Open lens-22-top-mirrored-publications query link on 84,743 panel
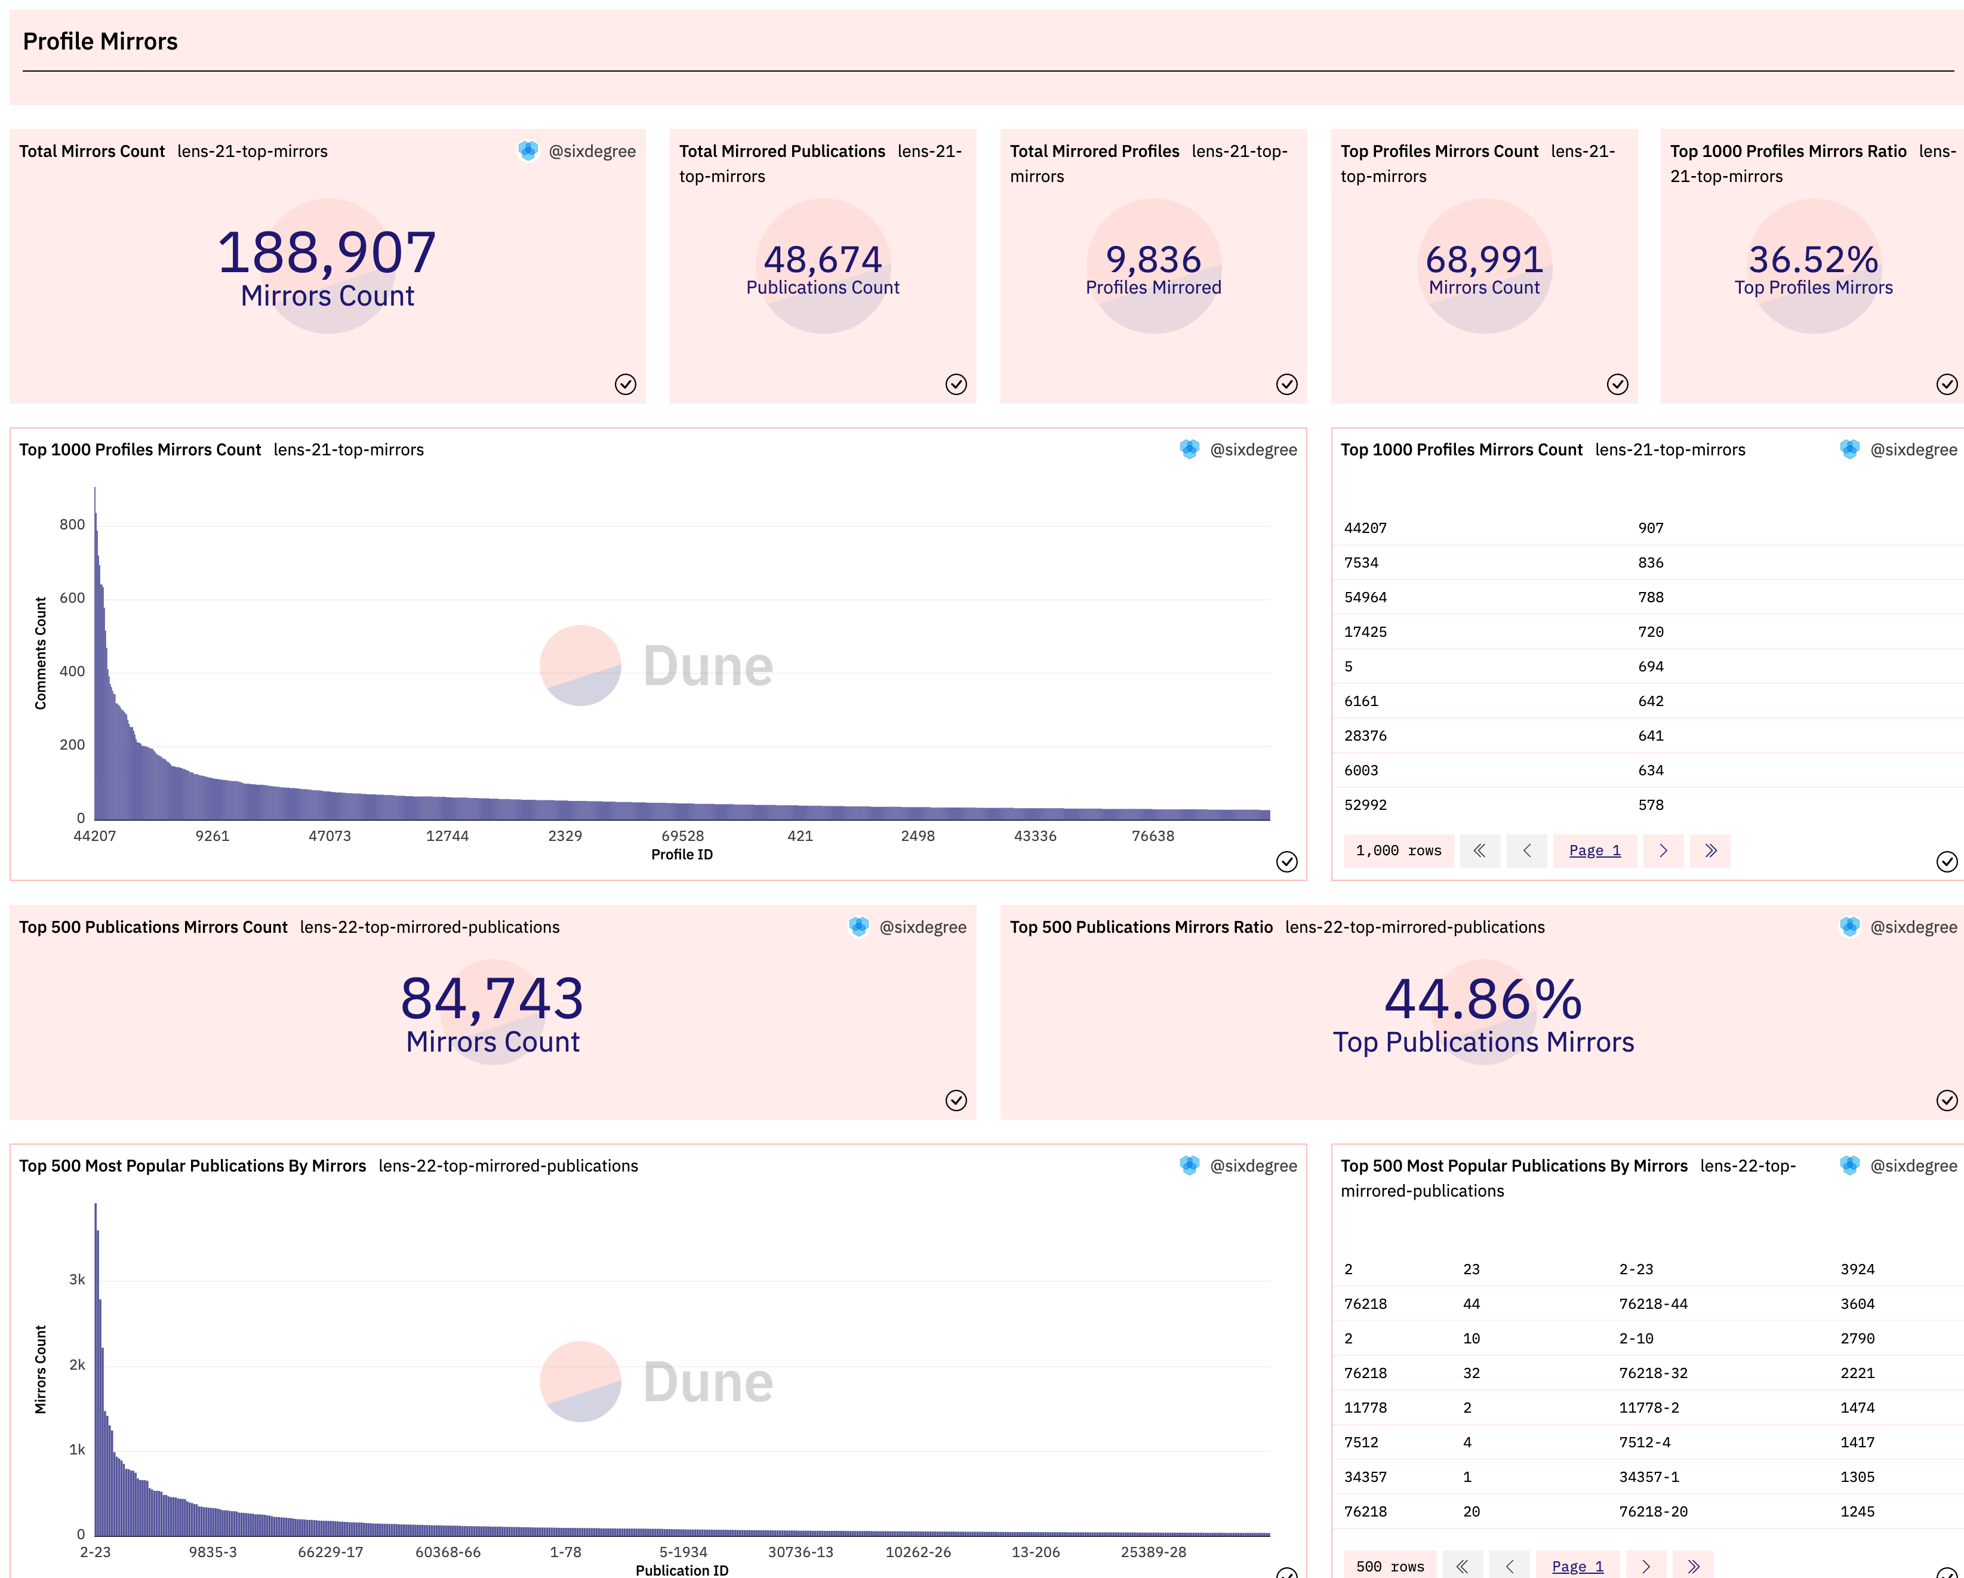 429,927
